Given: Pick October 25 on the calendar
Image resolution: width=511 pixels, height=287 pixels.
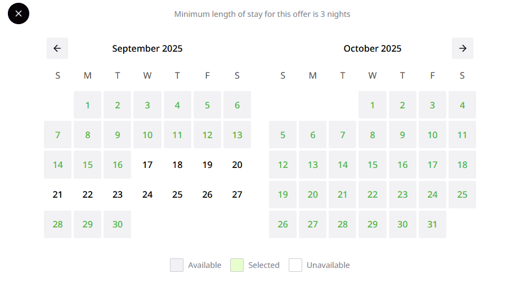Looking at the screenshot, I should tap(462, 194).
